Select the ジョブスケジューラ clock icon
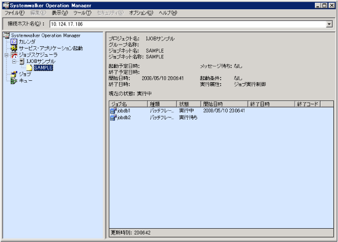This screenshot has height=242, width=338. (14, 55)
